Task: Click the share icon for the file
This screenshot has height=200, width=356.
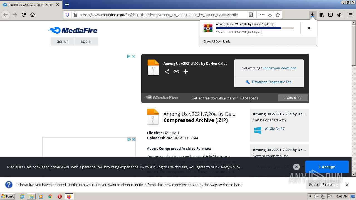Action: point(167,72)
